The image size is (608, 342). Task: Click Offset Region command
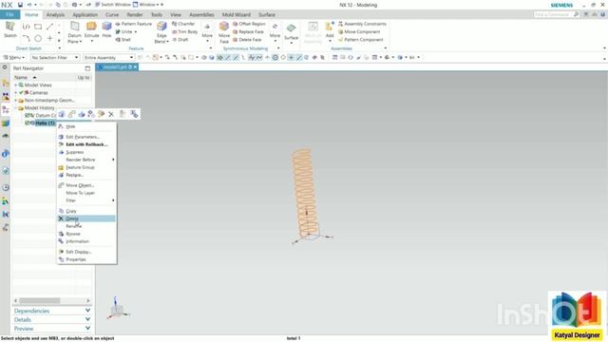pyautogui.click(x=249, y=24)
